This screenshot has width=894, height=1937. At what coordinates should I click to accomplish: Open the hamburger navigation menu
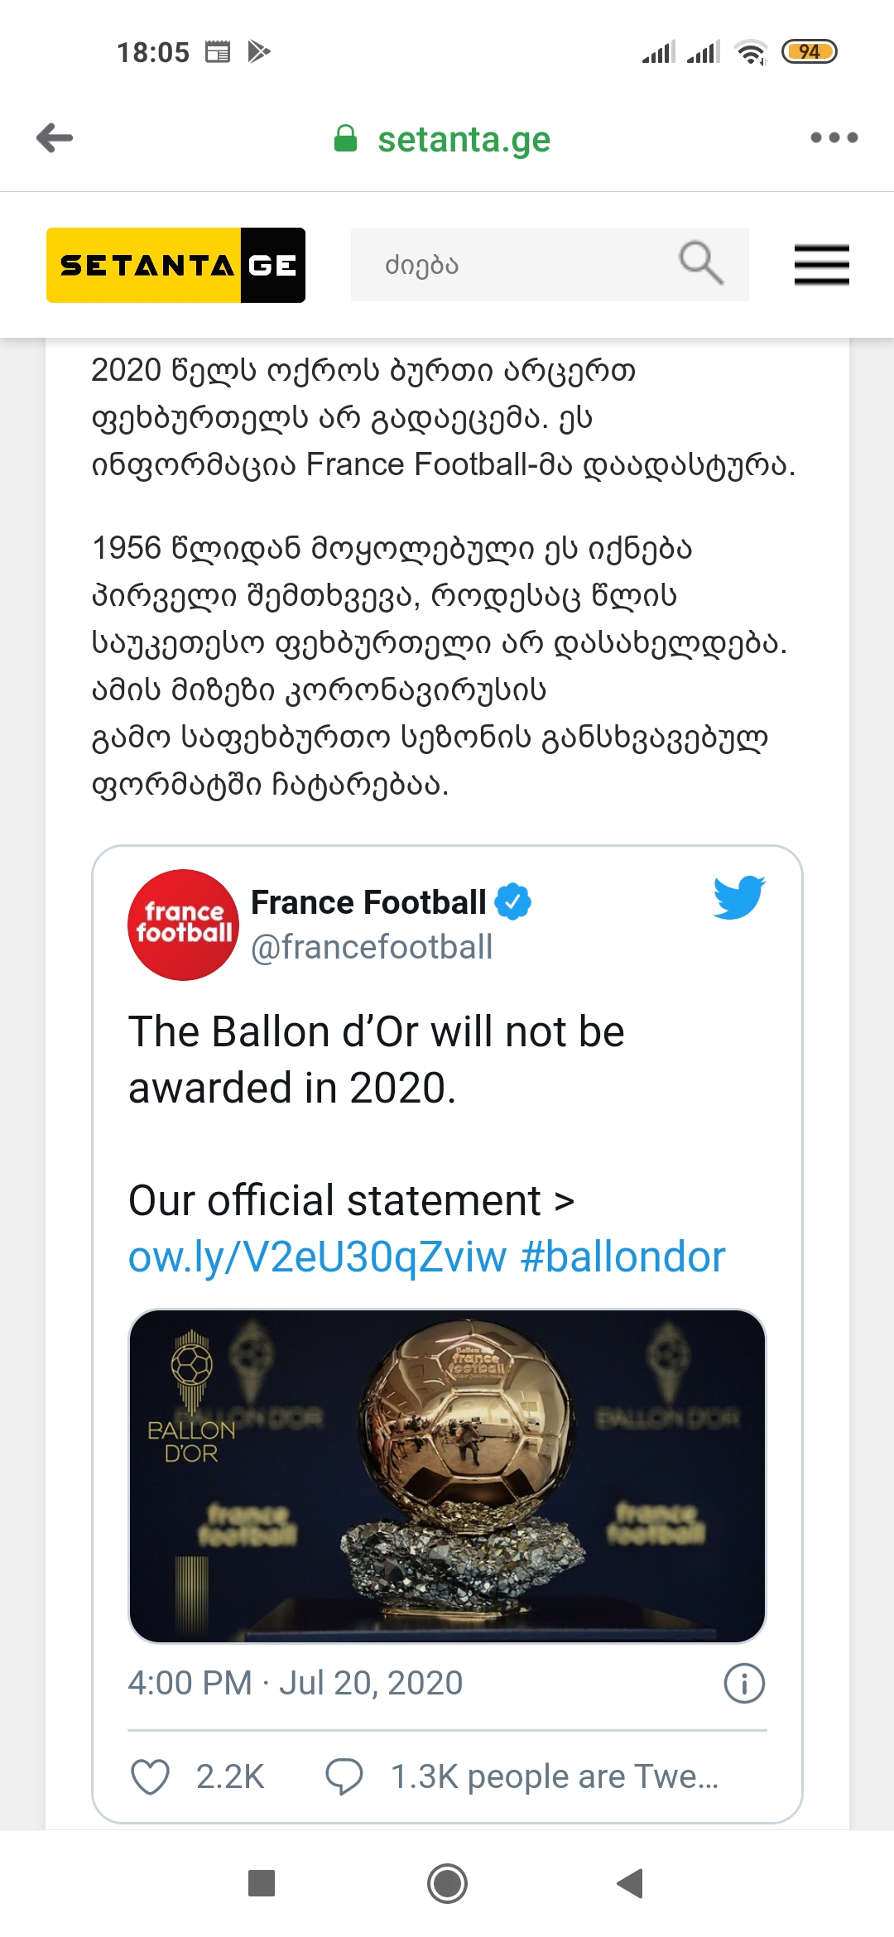[821, 265]
